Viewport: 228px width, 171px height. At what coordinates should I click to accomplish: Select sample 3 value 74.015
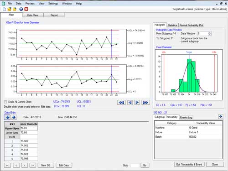point(29,150)
